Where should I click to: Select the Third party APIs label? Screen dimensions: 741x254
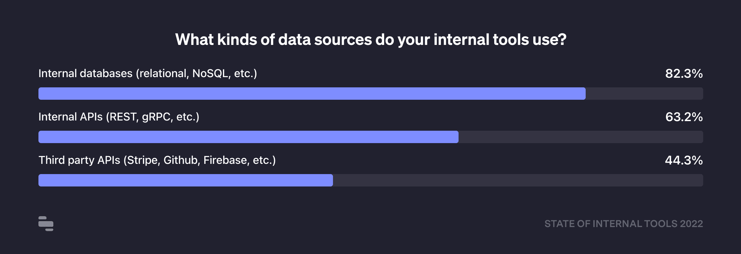pyautogui.click(x=157, y=160)
